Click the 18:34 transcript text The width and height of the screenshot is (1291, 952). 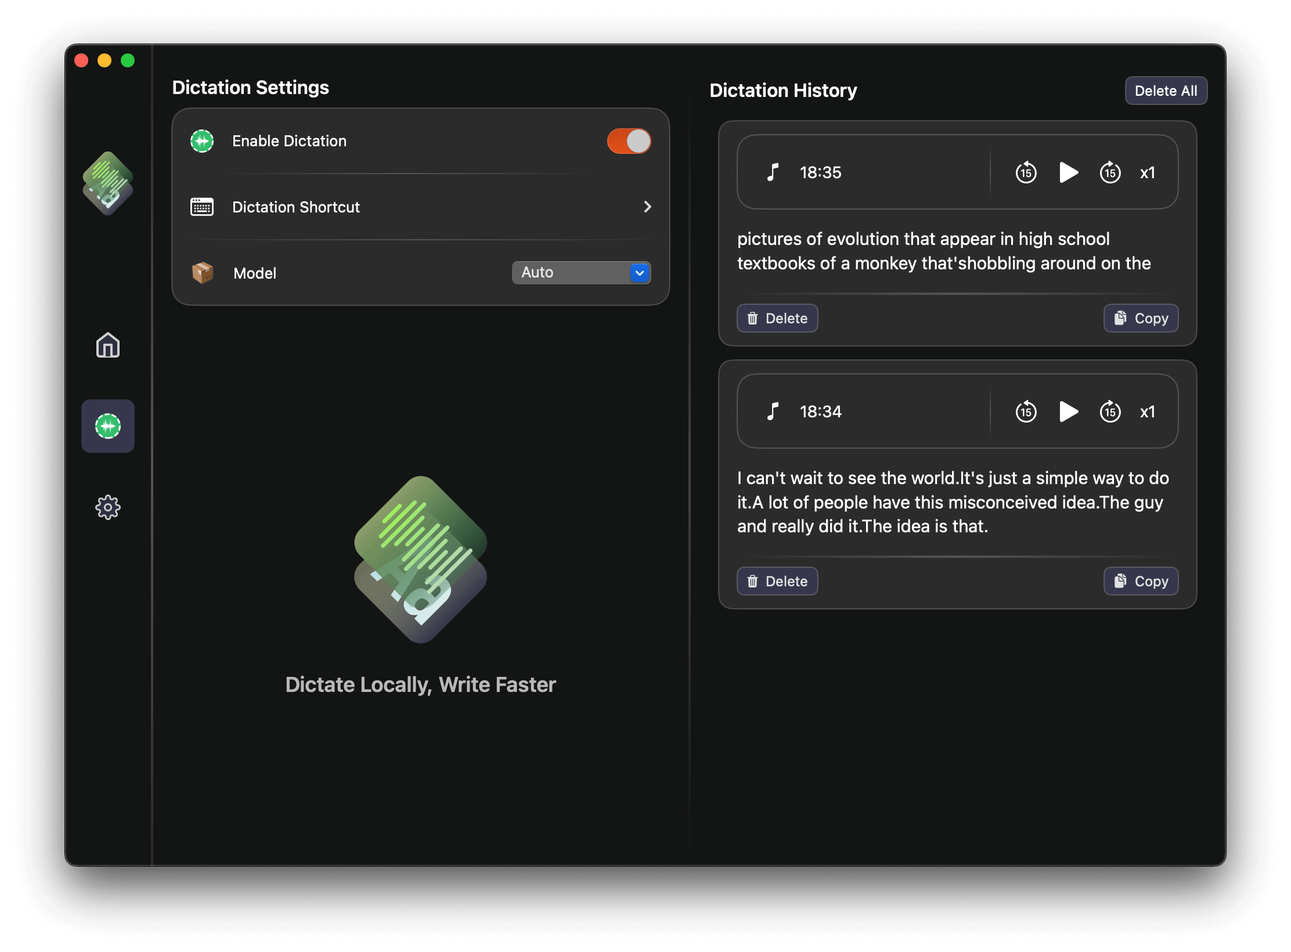[x=953, y=502]
